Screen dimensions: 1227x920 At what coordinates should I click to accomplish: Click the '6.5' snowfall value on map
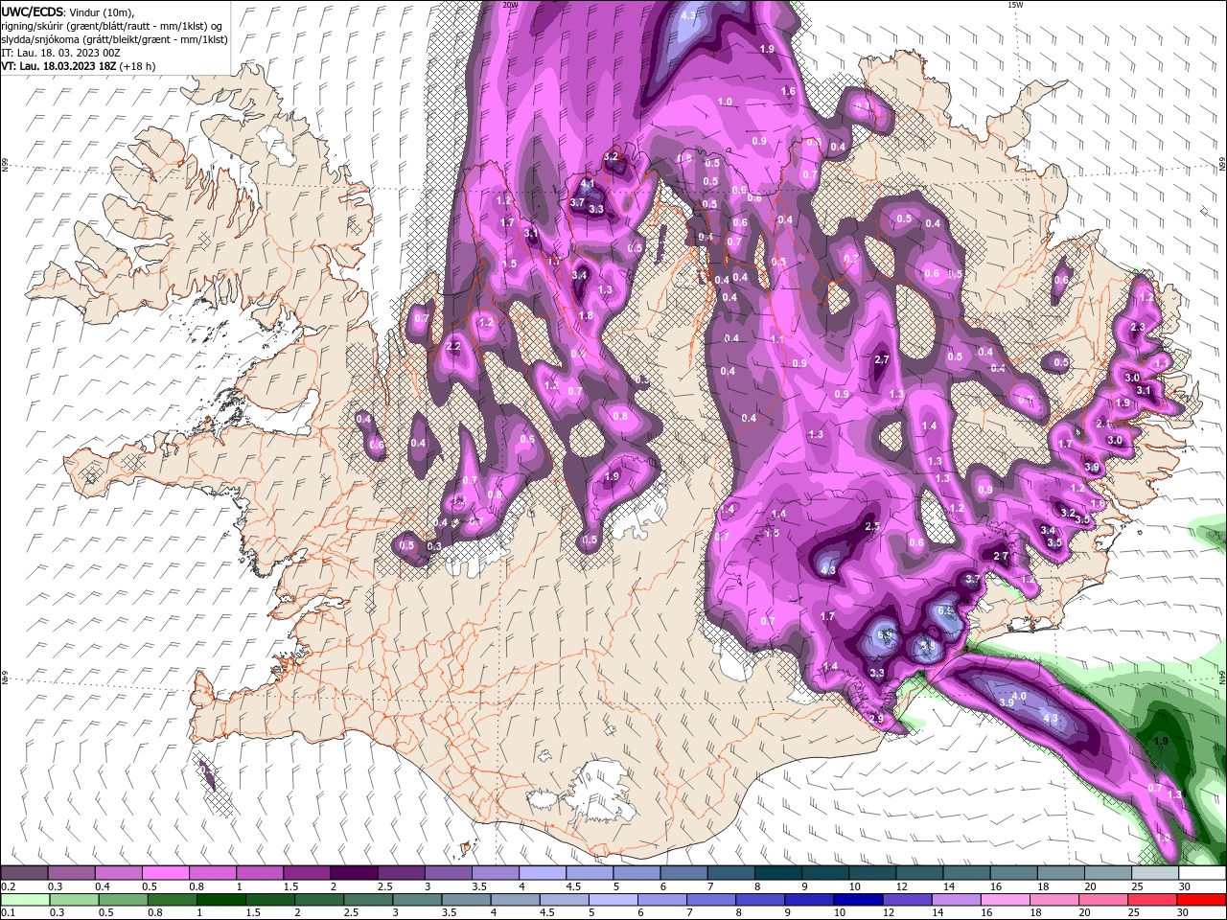click(944, 609)
